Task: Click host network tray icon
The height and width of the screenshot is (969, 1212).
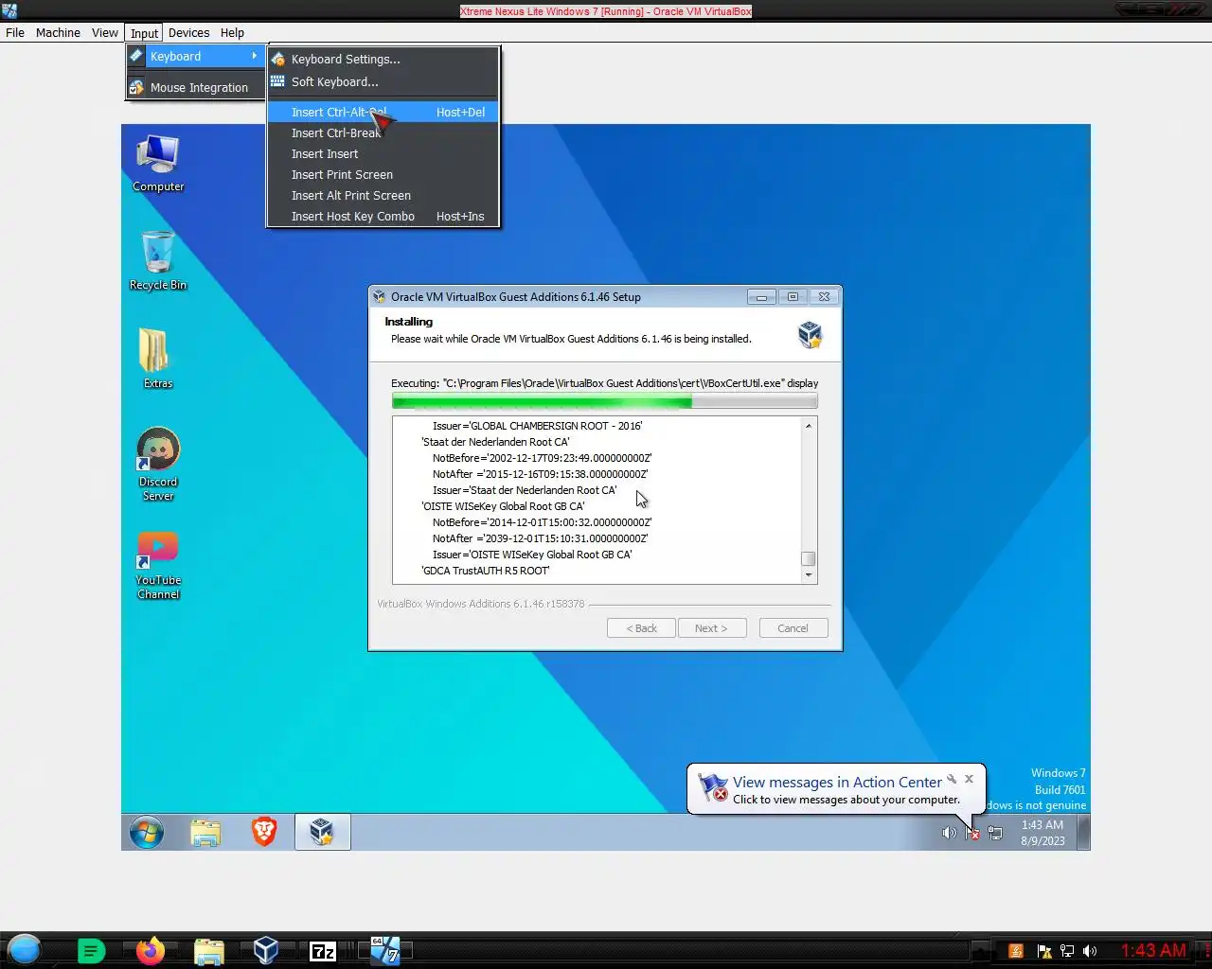Action: [x=1067, y=951]
